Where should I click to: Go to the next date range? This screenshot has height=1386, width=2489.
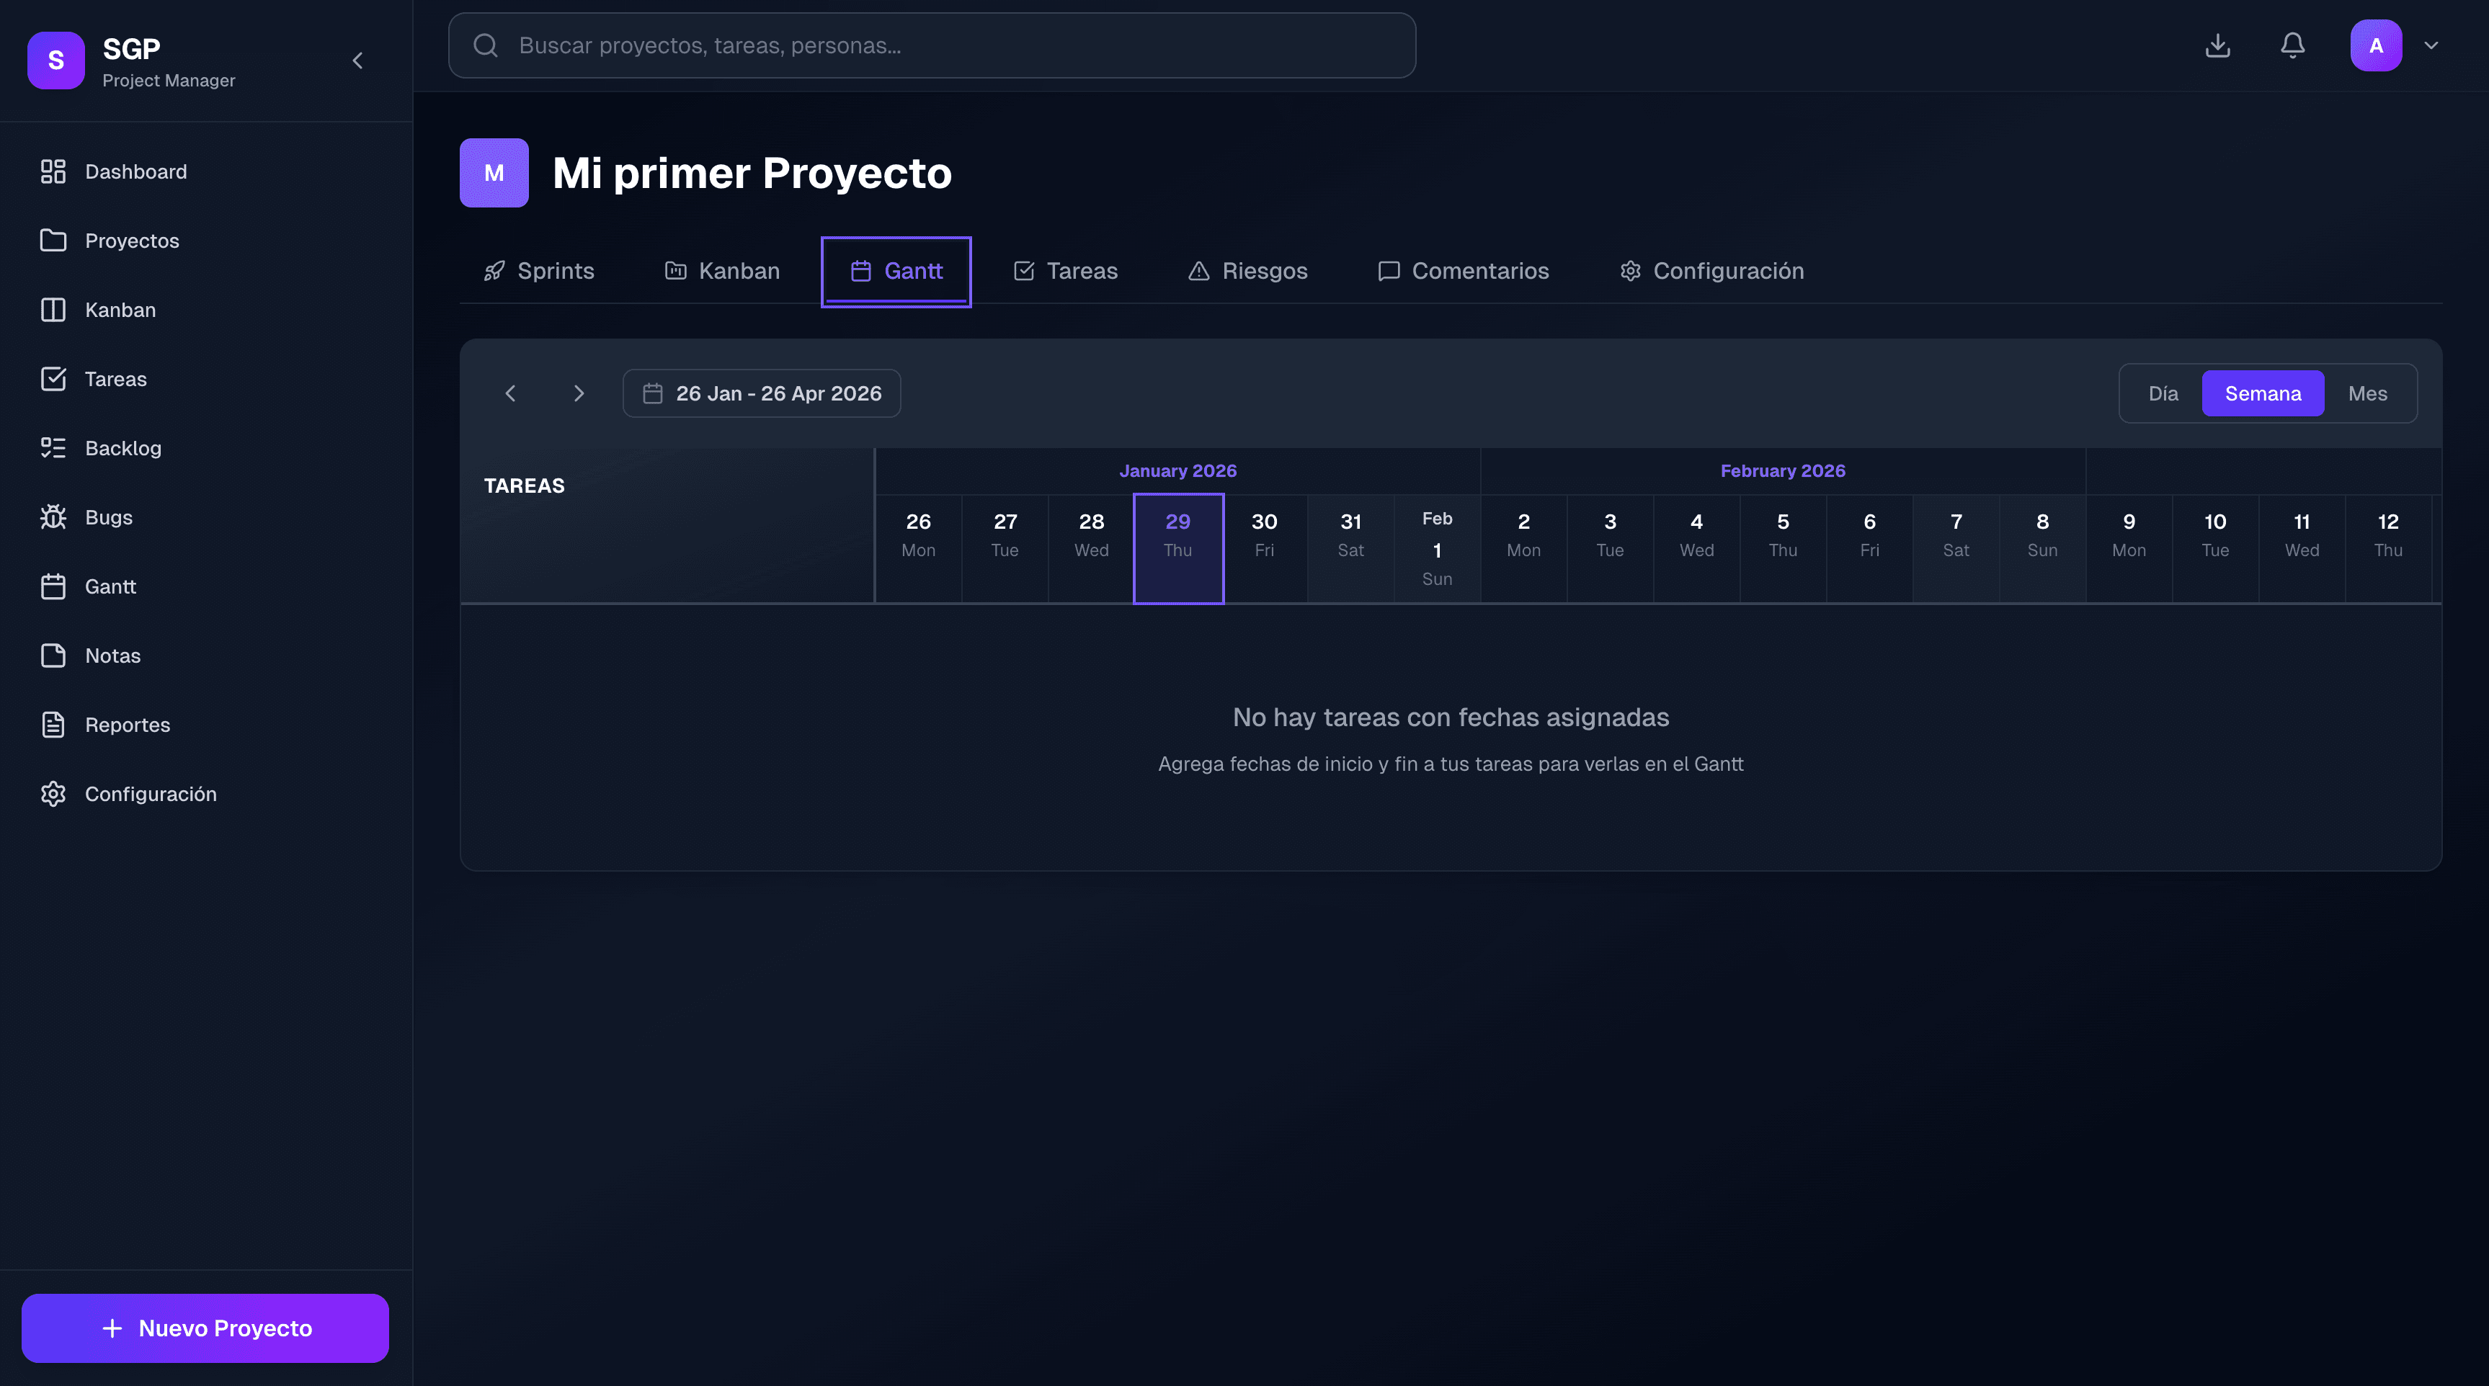click(579, 393)
